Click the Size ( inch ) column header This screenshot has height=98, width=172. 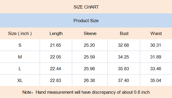click(x=20, y=33)
